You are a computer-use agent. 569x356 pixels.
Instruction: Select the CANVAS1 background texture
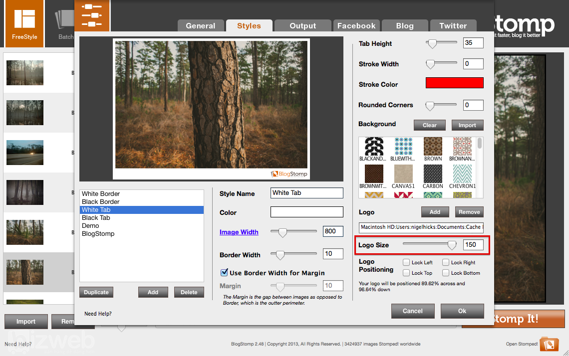click(x=403, y=174)
